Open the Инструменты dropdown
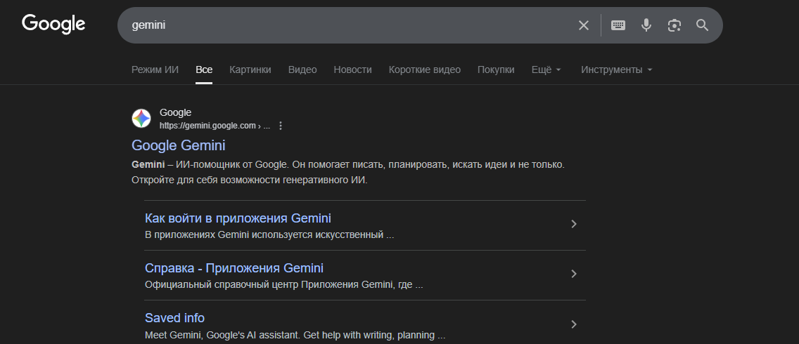This screenshot has width=799, height=344. pos(617,70)
